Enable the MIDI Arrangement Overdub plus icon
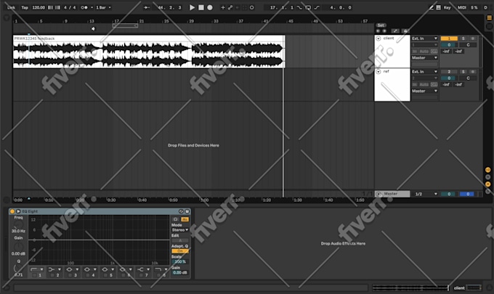494x294 pixels. click(x=223, y=7)
